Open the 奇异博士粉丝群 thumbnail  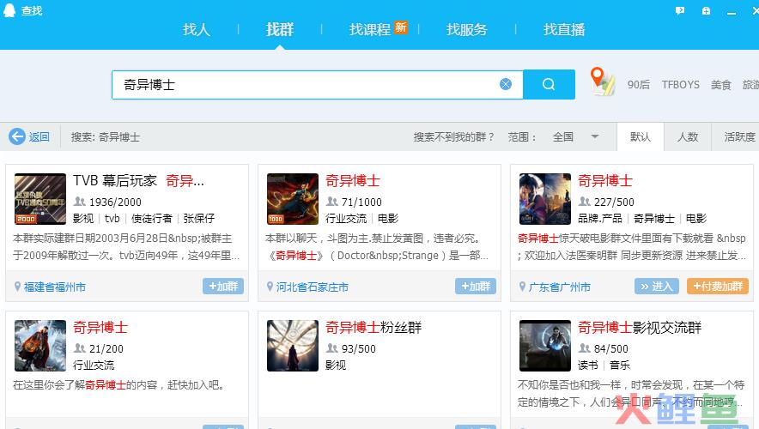(x=293, y=345)
